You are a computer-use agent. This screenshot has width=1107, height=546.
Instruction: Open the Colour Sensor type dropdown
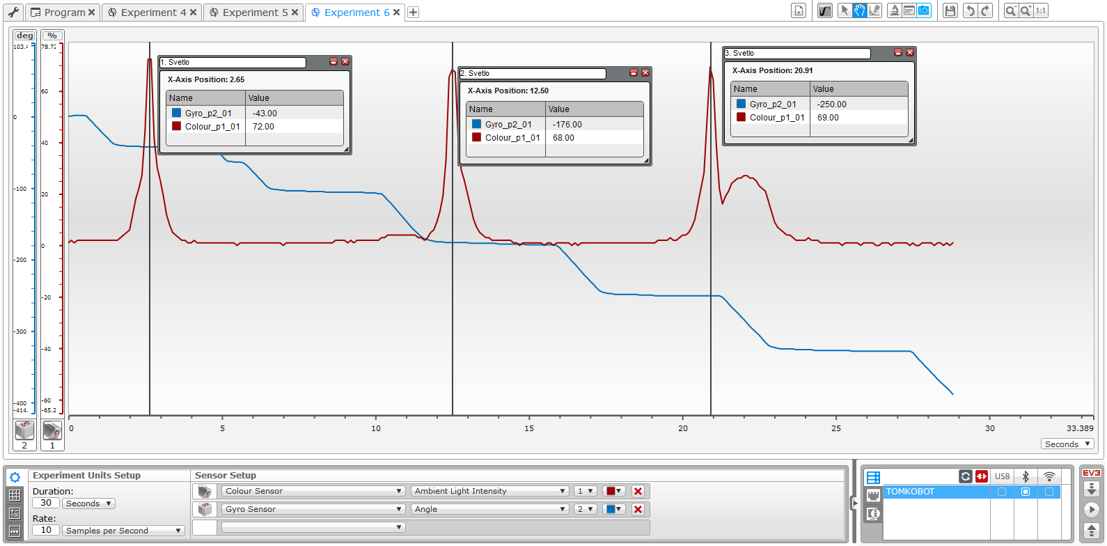coord(313,491)
